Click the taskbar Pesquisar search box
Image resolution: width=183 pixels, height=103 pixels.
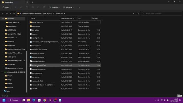coord(14,100)
